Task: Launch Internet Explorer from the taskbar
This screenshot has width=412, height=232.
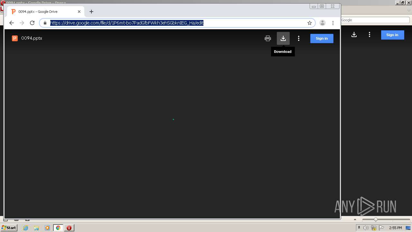Action: [26, 228]
